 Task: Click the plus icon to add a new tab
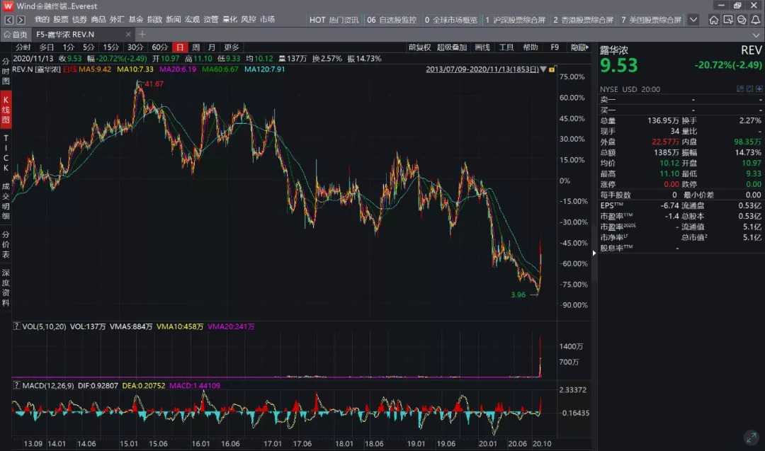[142, 34]
